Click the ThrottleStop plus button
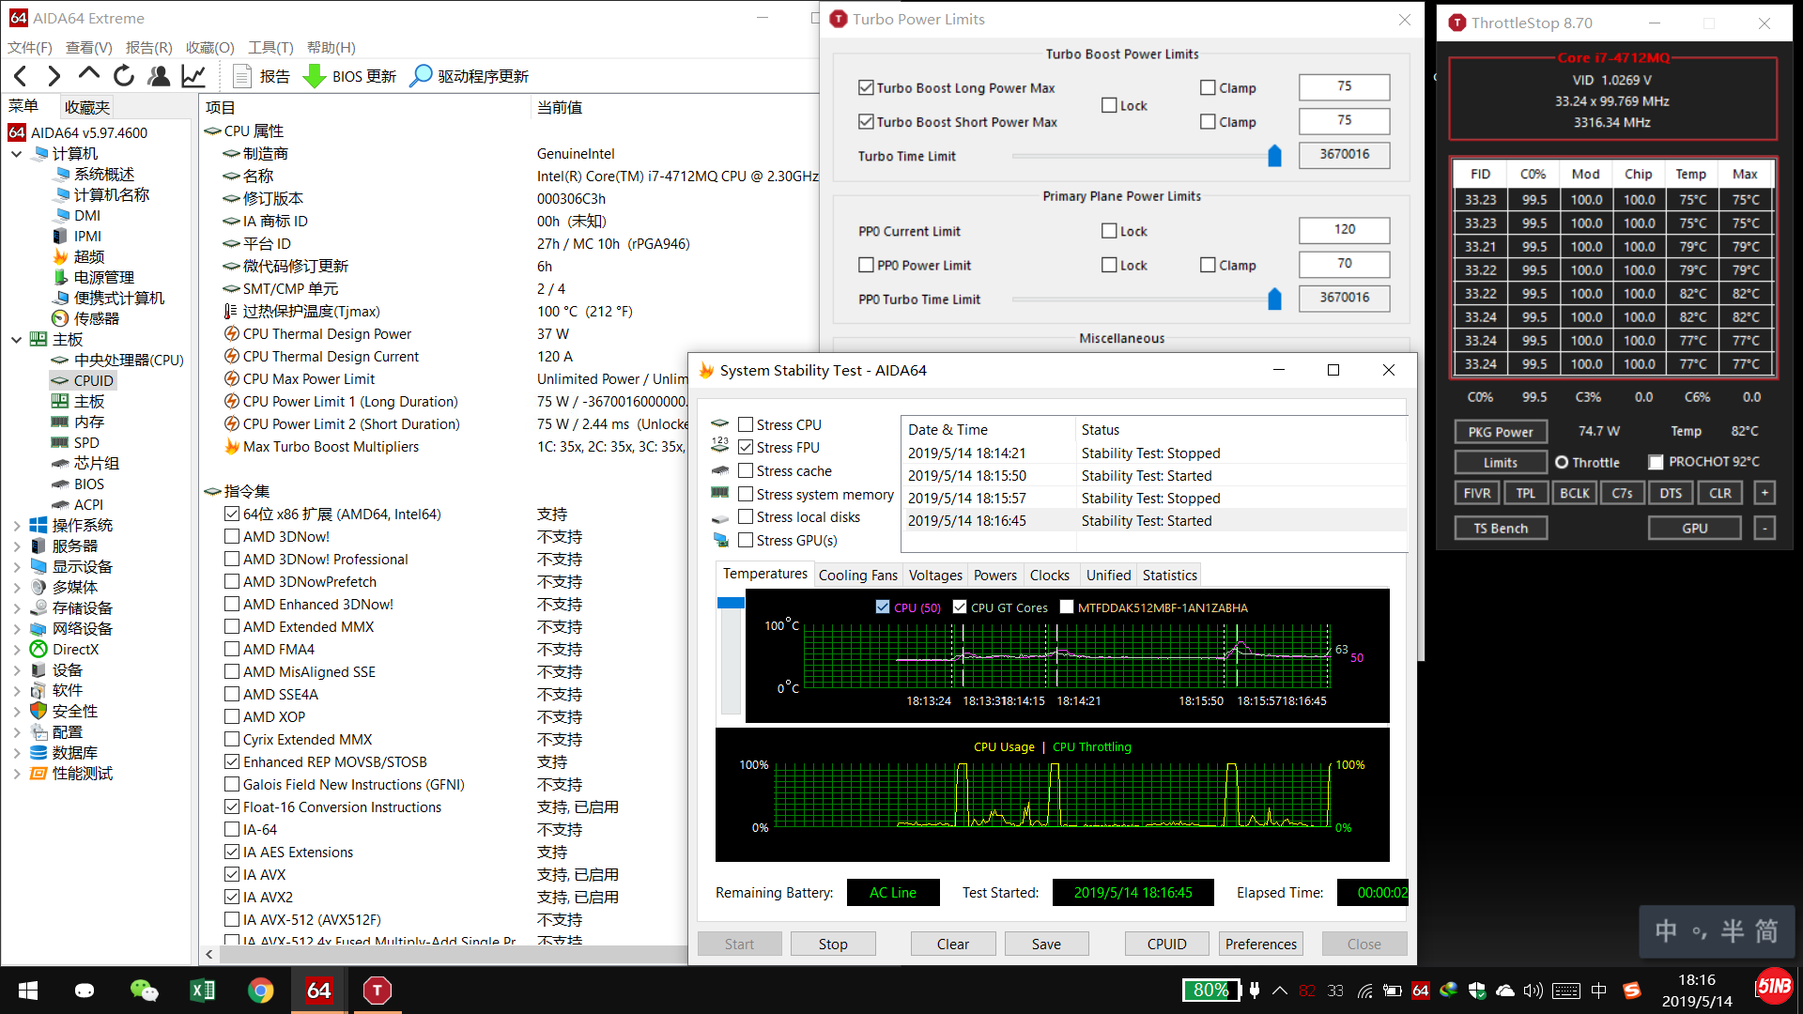This screenshot has height=1014, width=1803. click(x=1764, y=493)
